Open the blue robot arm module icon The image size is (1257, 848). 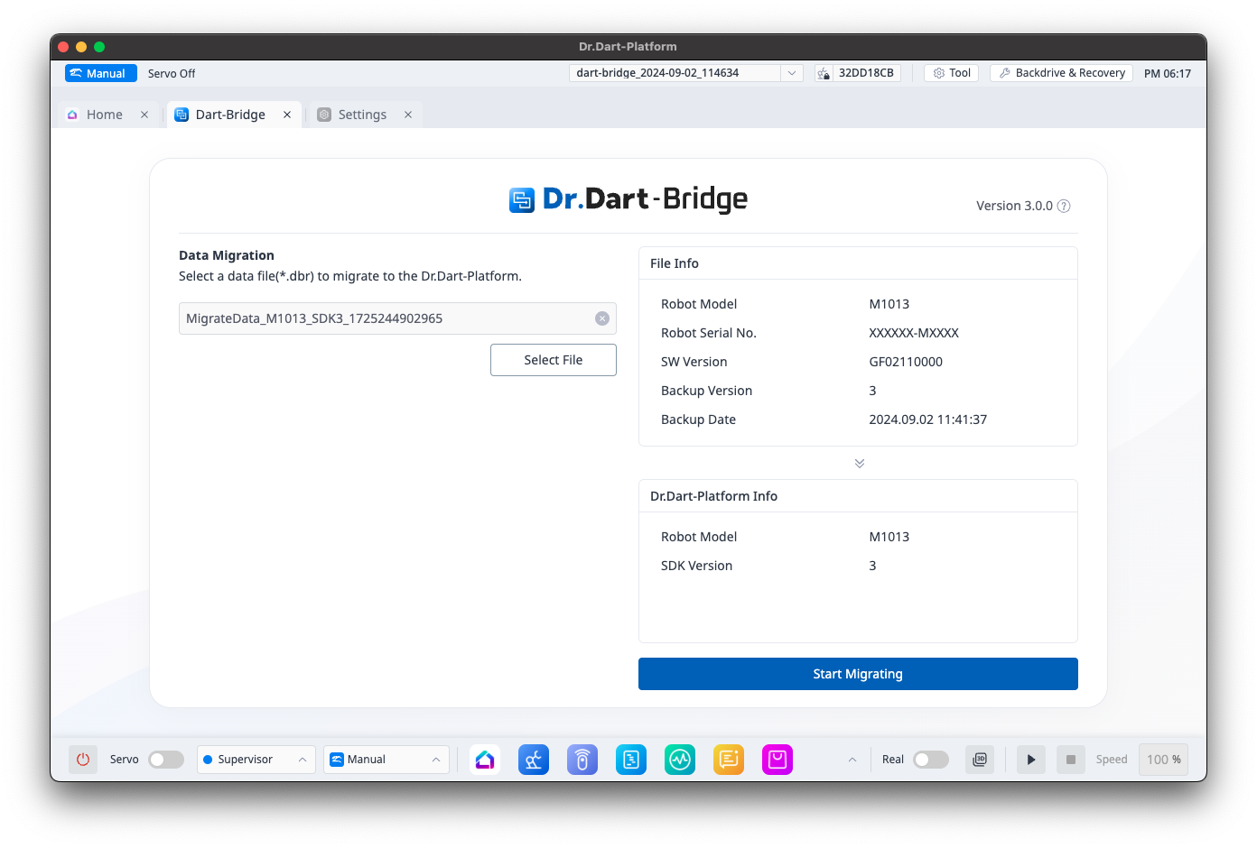tap(534, 760)
